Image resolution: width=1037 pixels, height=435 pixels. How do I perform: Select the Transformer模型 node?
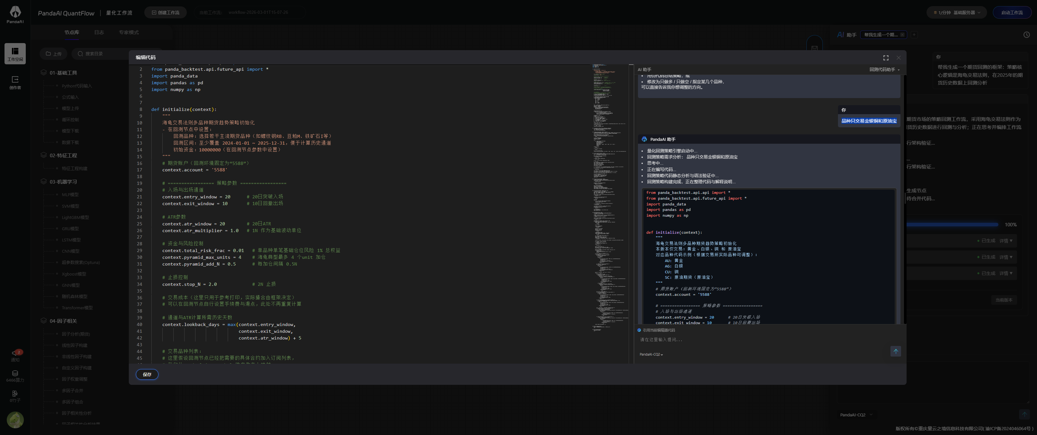77,308
